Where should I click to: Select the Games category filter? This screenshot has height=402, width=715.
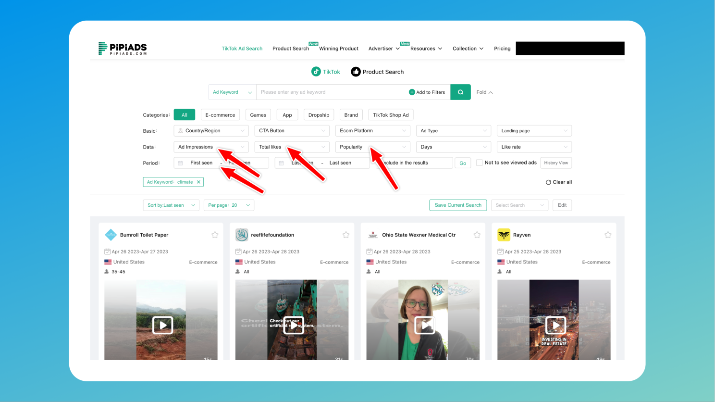(258, 115)
